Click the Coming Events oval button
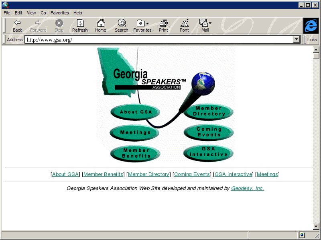Viewport: 321px width, 240px height. pos(209,132)
